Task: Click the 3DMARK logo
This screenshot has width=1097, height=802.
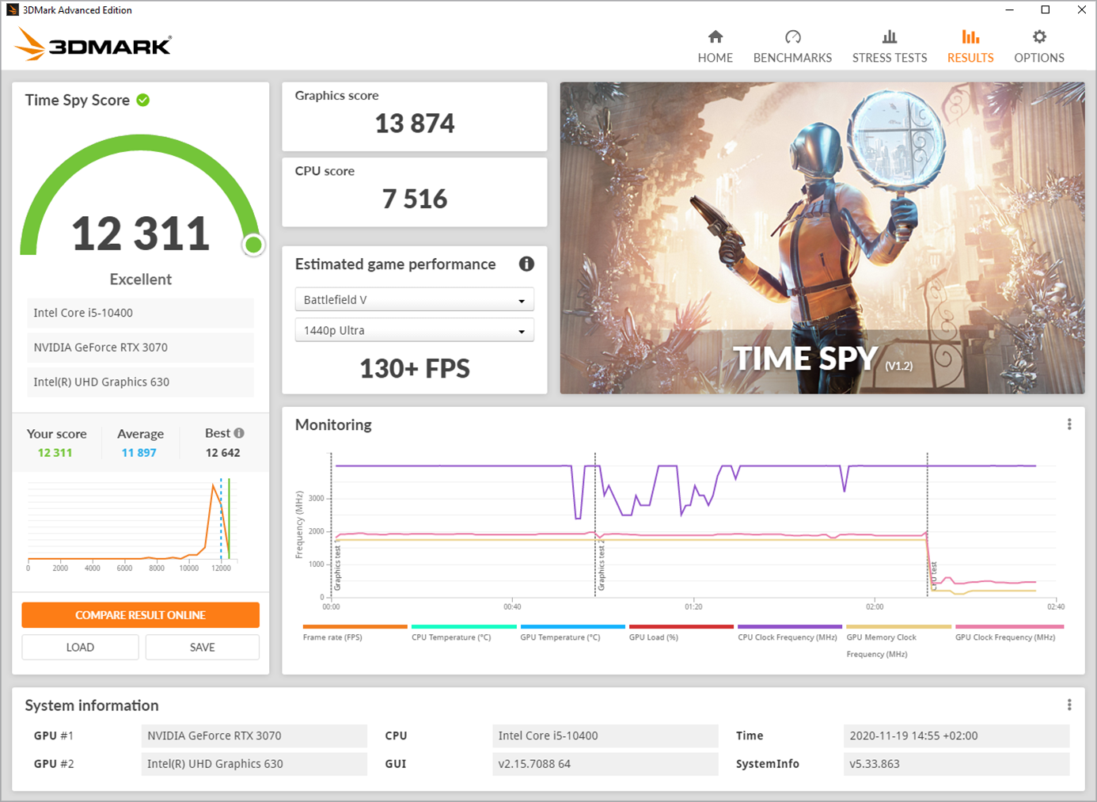Action: [95, 45]
